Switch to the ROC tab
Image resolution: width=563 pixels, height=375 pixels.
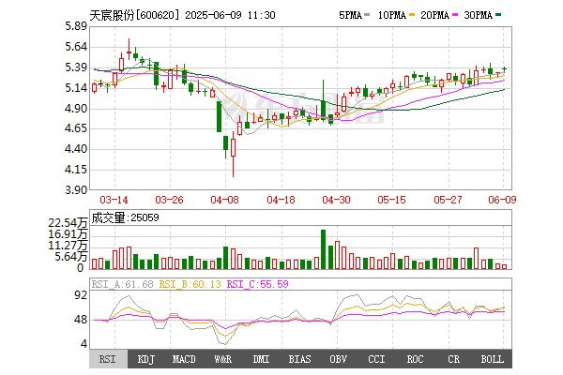415,359
